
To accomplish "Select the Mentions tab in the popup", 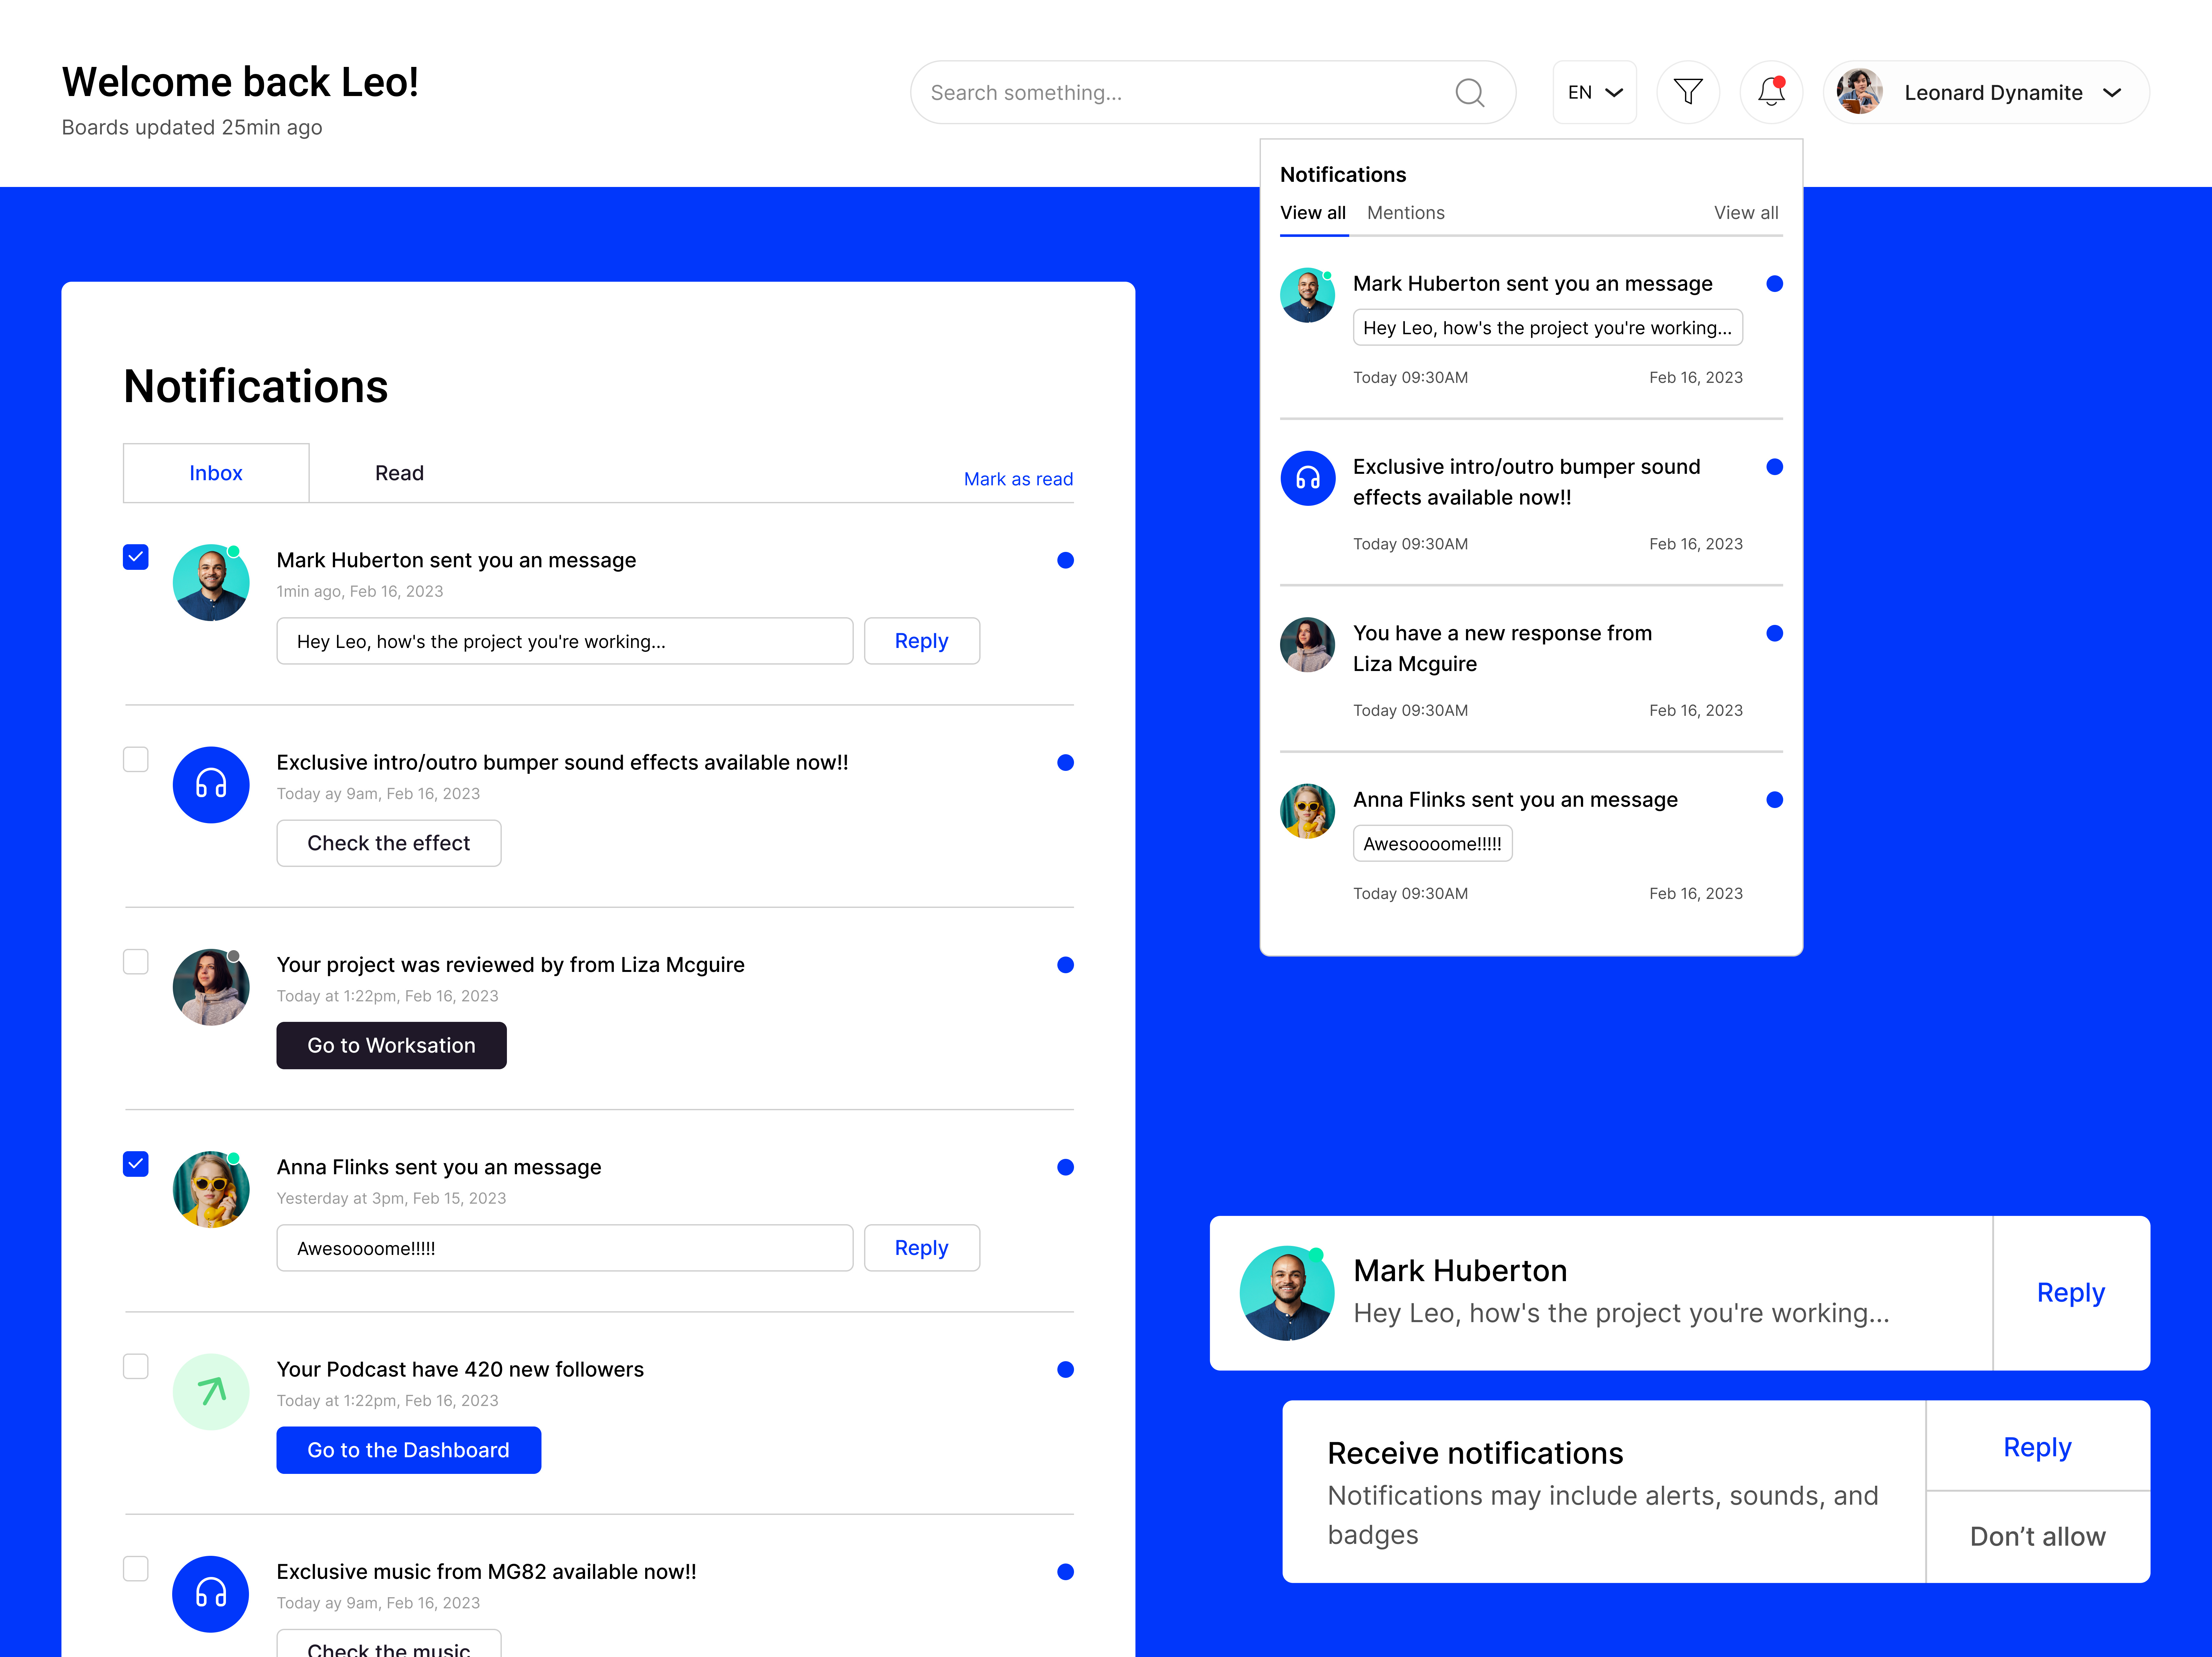I will (x=1406, y=212).
